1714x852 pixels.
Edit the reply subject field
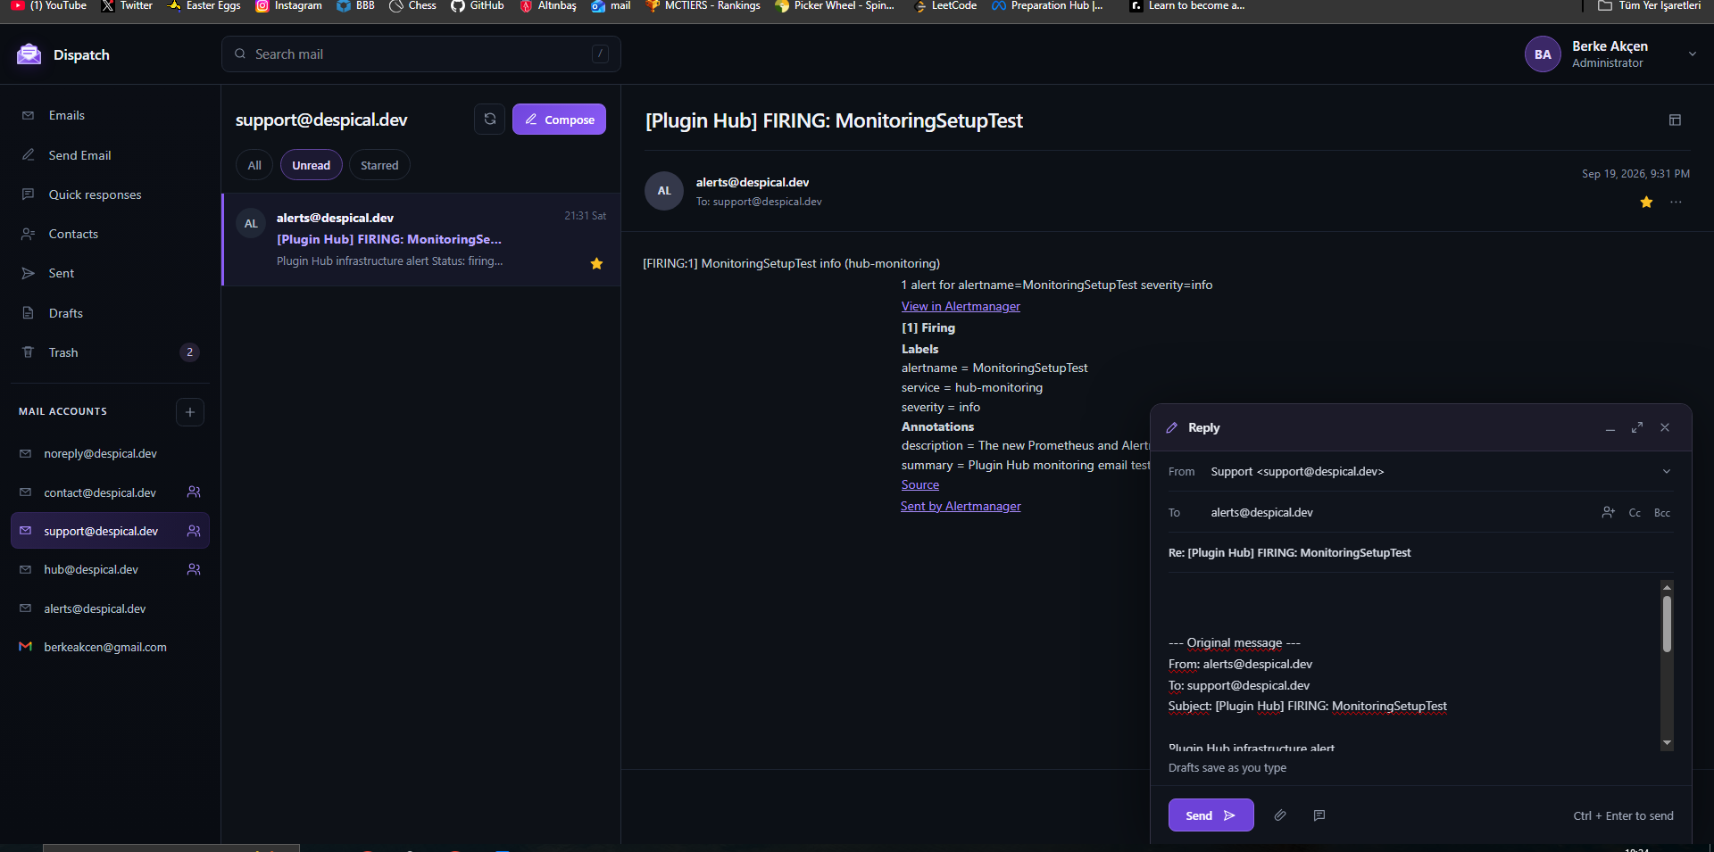click(x=1419, y=553)
